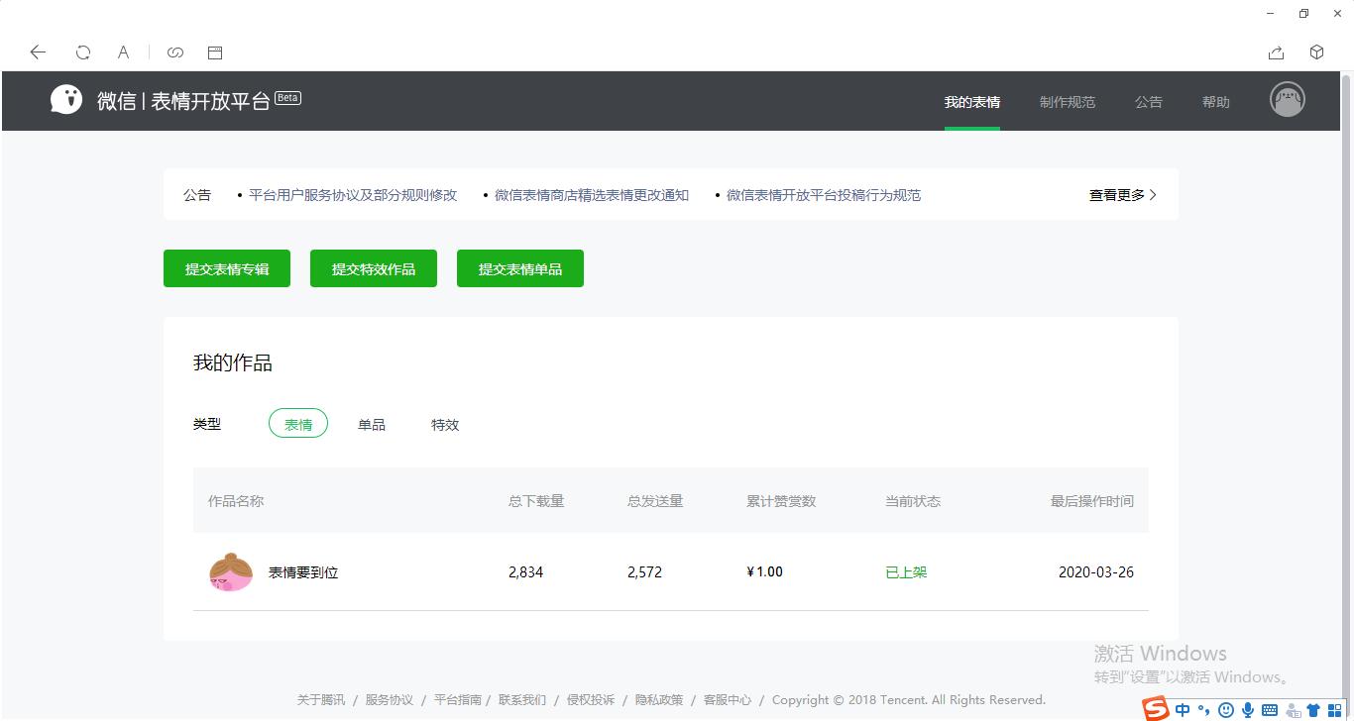Viewport: 1354px width, 721px height.
Task: Open the user avatar profile icon
Action: 1287,99
